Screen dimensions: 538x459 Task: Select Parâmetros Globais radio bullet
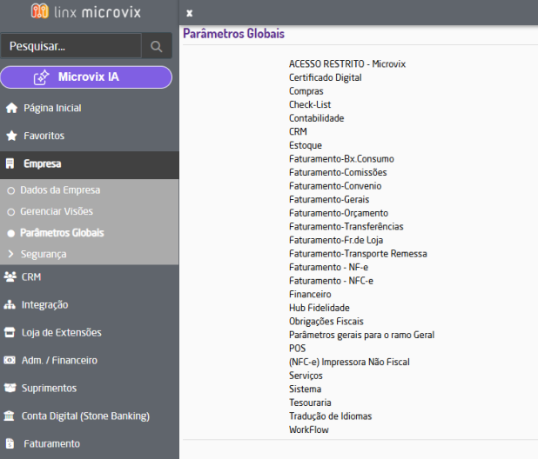tap(11, 233)
